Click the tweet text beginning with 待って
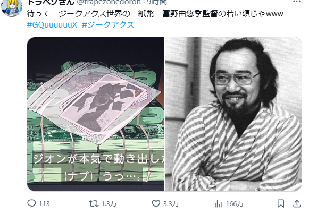Image resolution: width=317 pixels, height=214 pixels. pyautogui.click(x=155, y=14)
